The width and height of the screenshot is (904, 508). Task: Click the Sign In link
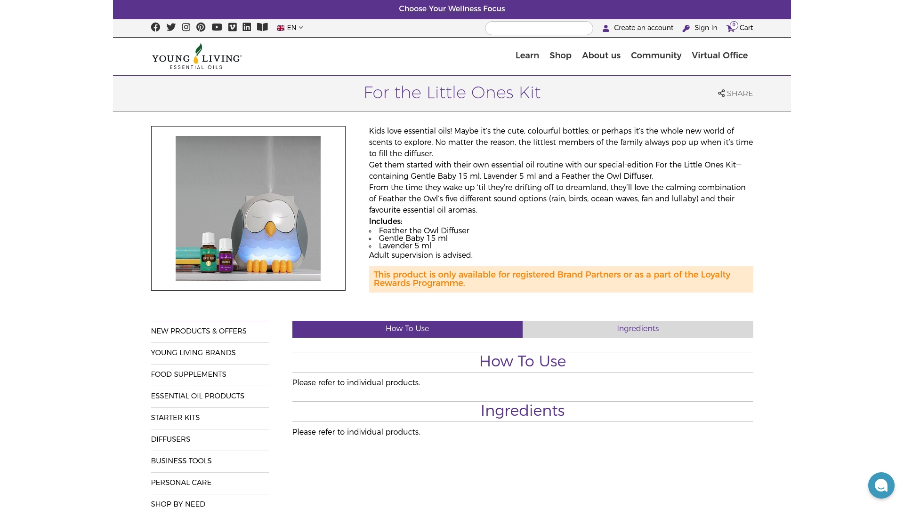[700, 28]
